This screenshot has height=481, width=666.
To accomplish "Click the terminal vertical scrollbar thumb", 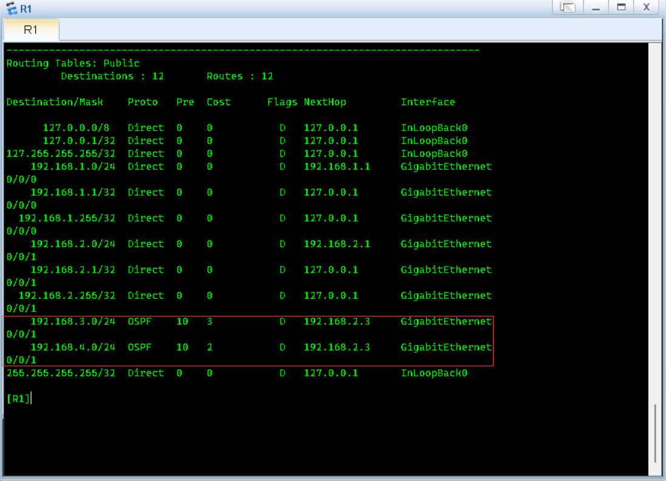I will pos(655,434).
